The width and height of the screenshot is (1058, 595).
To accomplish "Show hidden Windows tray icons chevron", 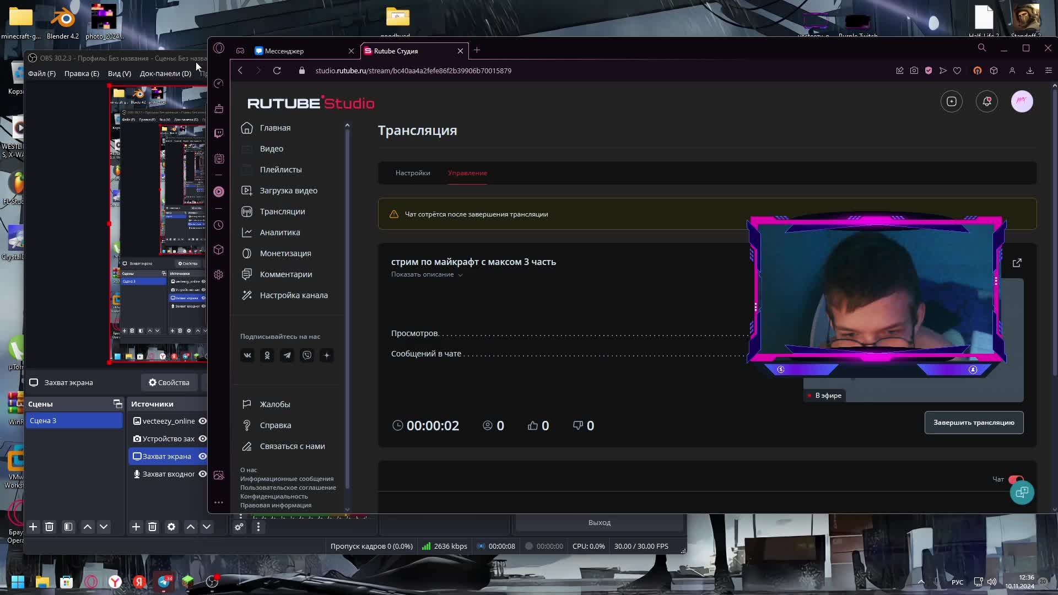I will [x=921, y=582].
